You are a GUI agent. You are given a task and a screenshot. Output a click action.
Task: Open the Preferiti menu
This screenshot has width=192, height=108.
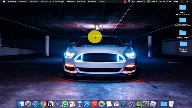tap(71, 1)
